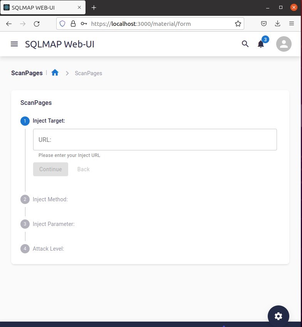Image resolution: width=302 pixels, height=327 pixels.
Task: Open notifications bell with badge 3
Action: pyautogui.click(x=261, y=44)
